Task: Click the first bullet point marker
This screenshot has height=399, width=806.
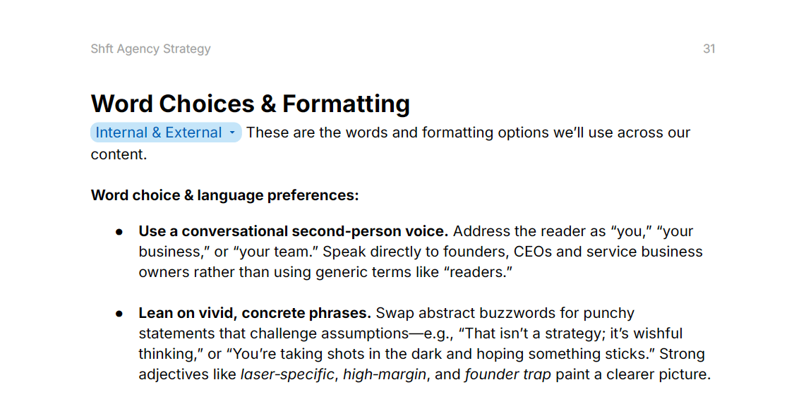Action: [x=119, y=231]
